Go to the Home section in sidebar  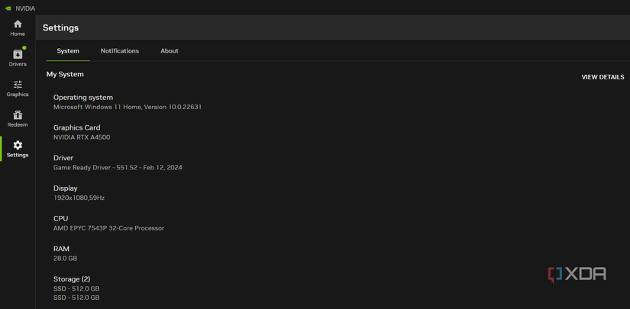point(18,27)
